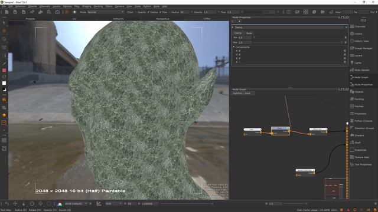Click the color wheel icon in bottom toolbar
Viewport: 378px width, 212px height.
tap(60, 204)
